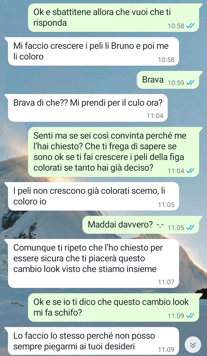Tap the 10:58 timestamp under 'li coloro'
207x356 pixels.
tap(166, 60)
